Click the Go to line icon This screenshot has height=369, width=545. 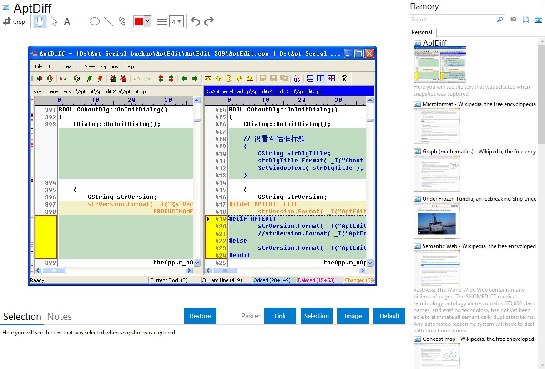click(297, 79)
